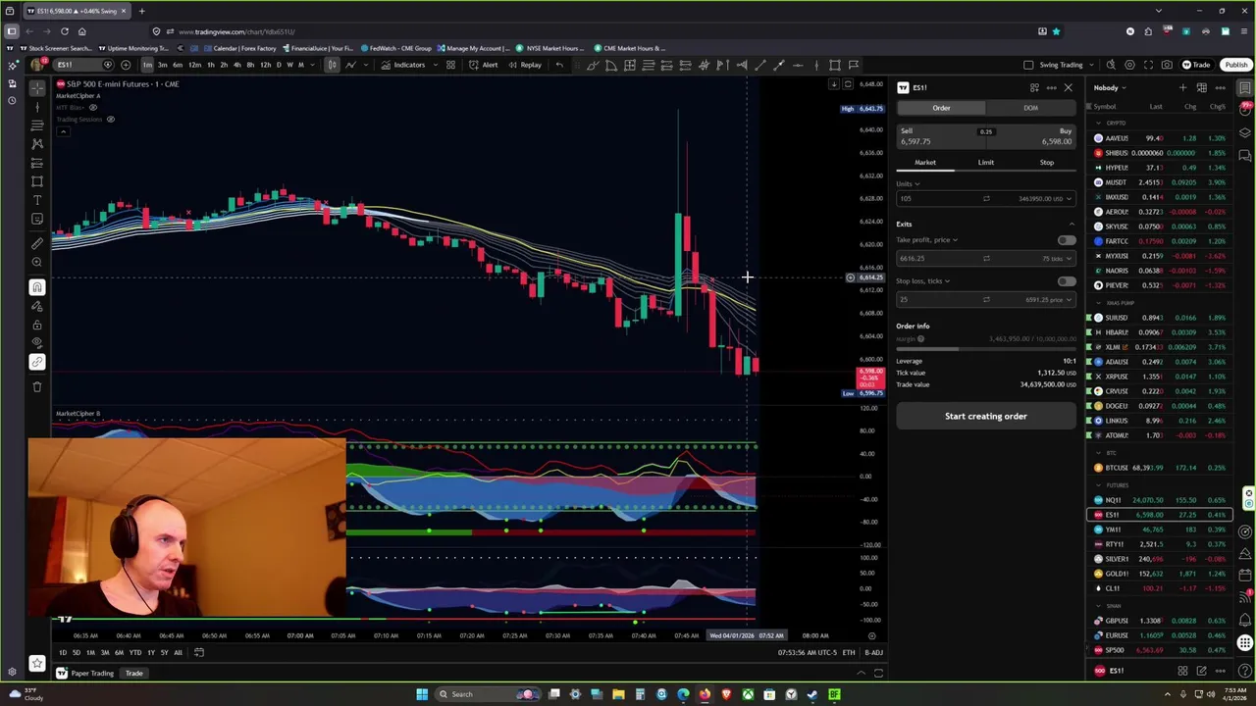This screenshot has width=1256, height=706.
Task: Add symbol to watchlist plus icon
Action: 1182,88
